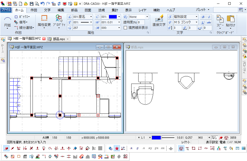The height and width of the screenshot is (161, 247).
Task: Open the 作図 ribbon tab
Action: tap(34, 10)
